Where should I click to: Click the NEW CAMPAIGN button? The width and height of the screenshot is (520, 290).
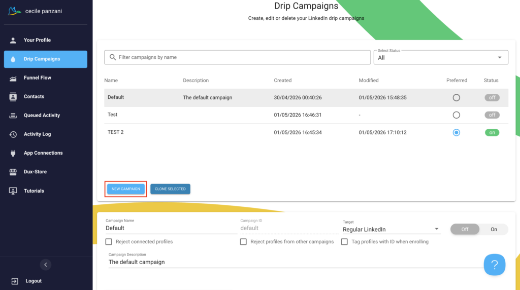click(x=126, y=189)
